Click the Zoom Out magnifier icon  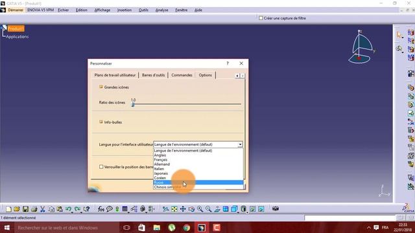[208, 209]
